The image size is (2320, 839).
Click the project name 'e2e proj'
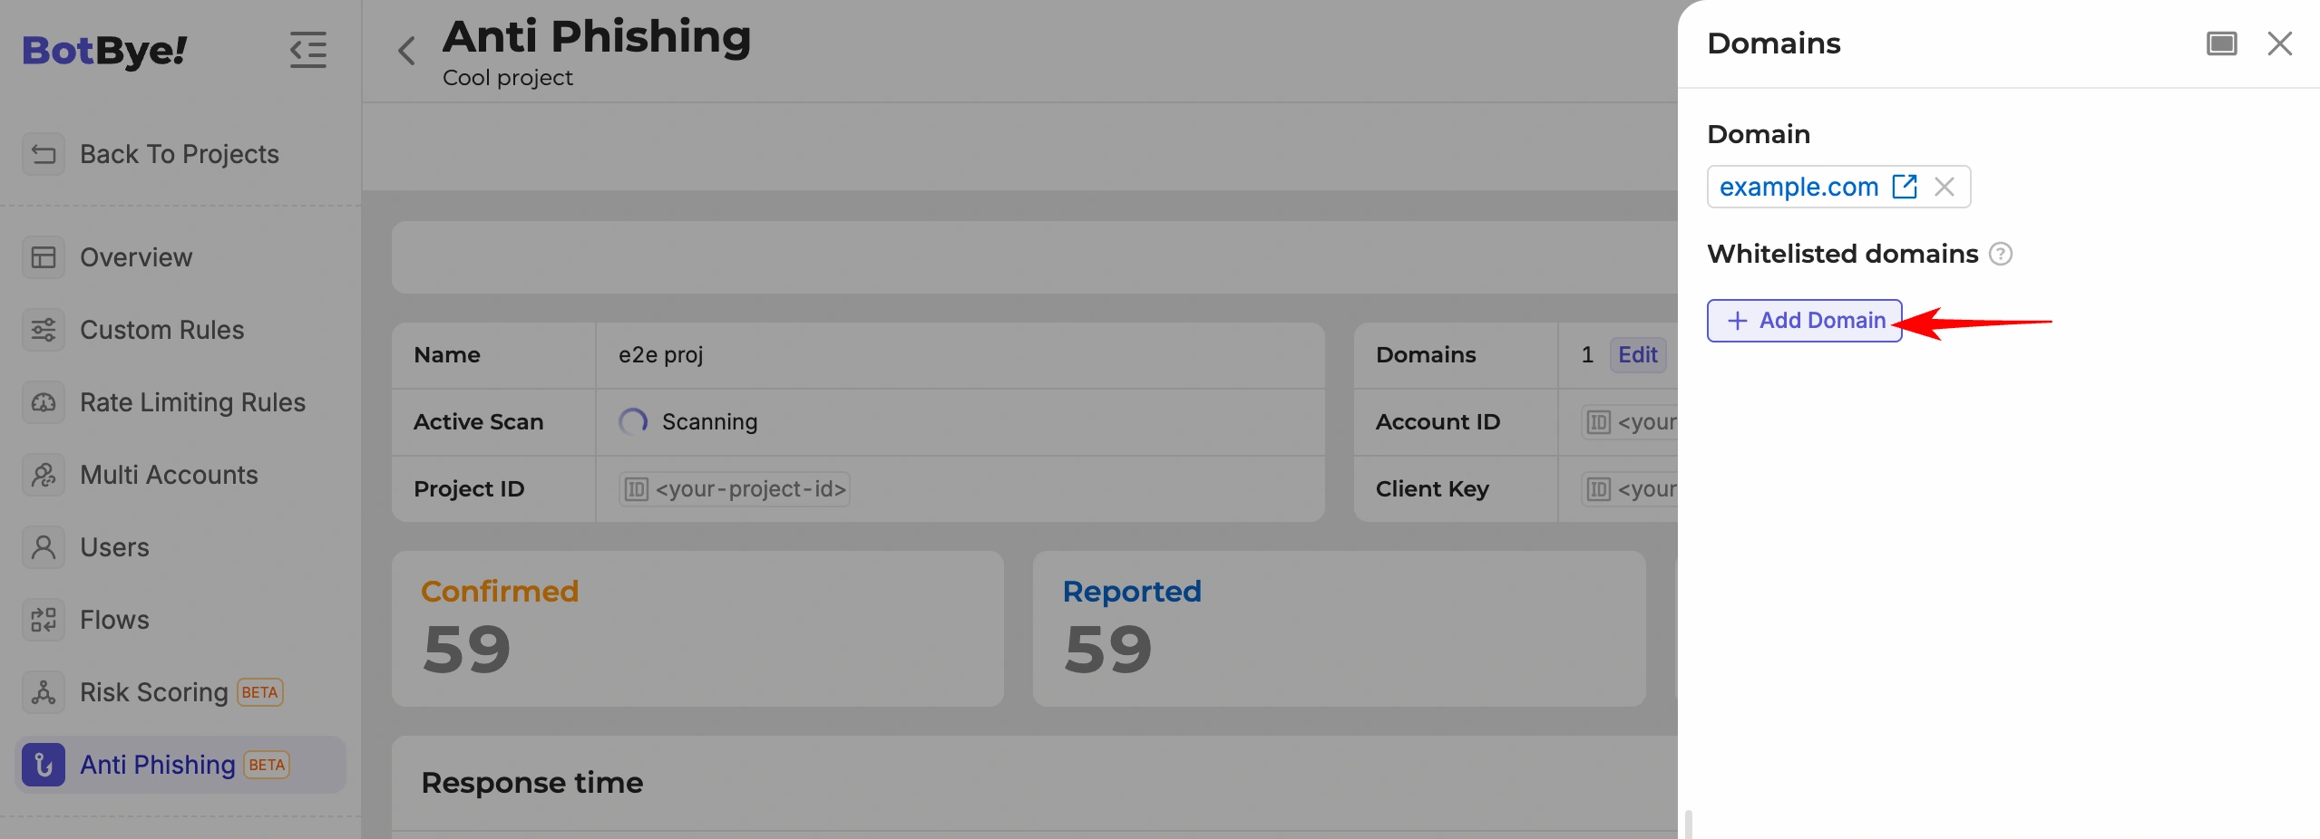click(x=660, y=355)
